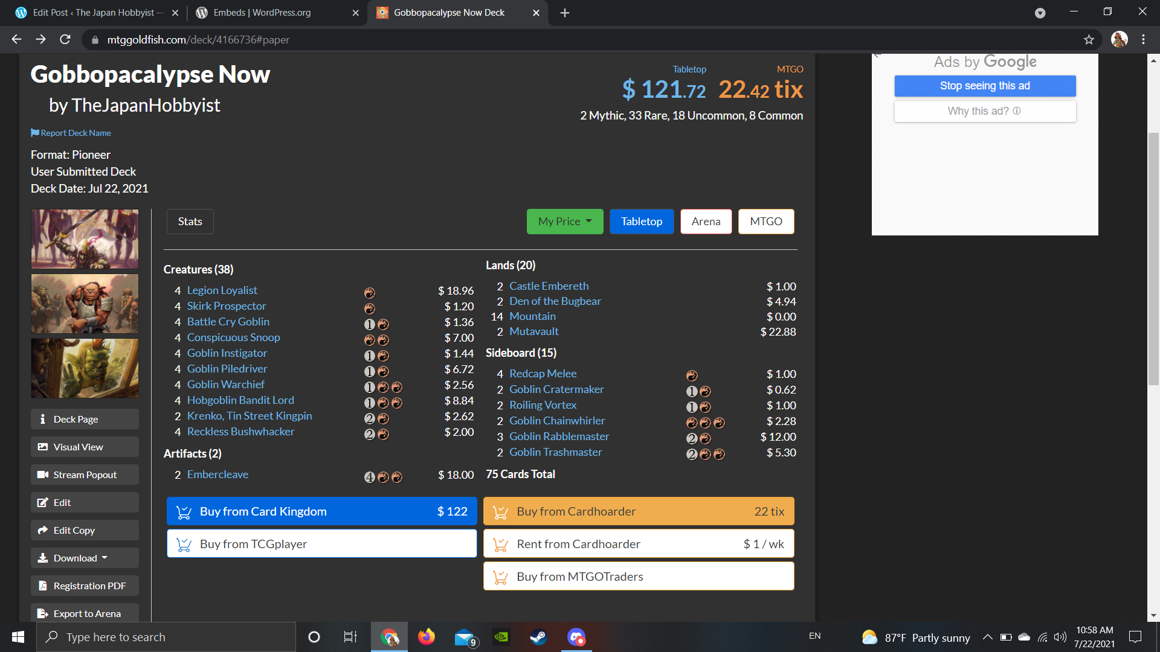Switch price view to MTGO

(x=765, y=222)
